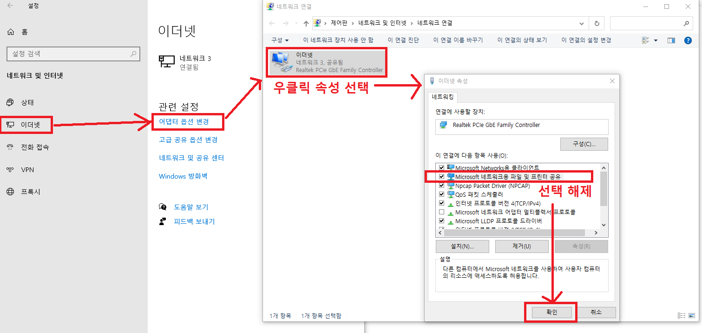Click the 제거(U) button

pos(522,246)
